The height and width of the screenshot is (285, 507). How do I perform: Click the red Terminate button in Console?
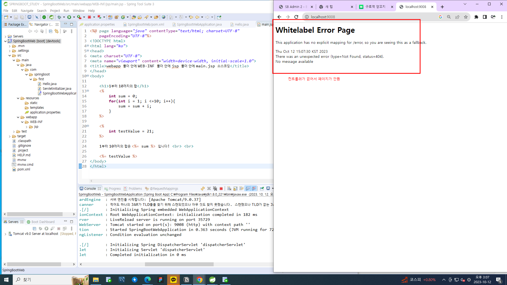click(x=221, y=188)
